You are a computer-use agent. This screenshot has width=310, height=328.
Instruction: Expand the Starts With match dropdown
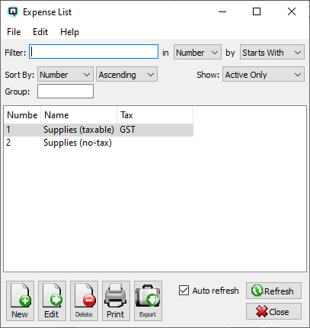point(272,53)
